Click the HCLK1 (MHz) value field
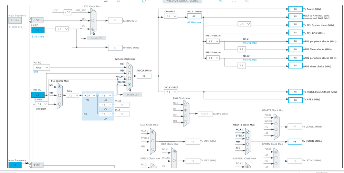 tap(194, 17)
